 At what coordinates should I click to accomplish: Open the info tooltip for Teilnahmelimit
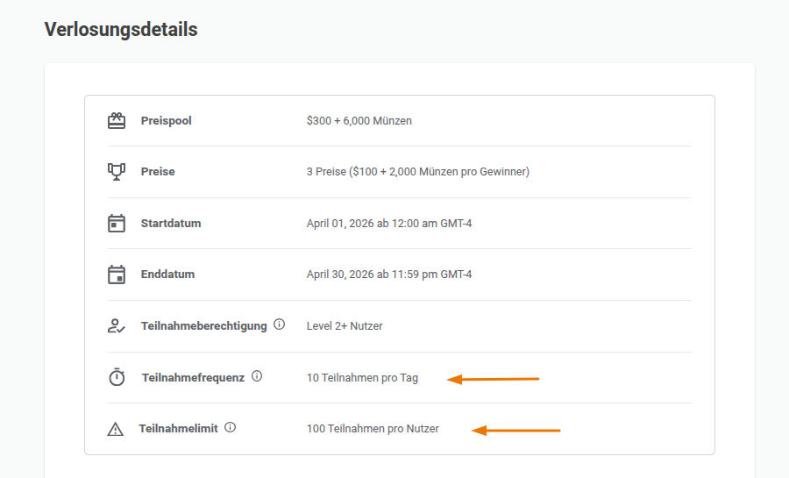pos(230,427)
